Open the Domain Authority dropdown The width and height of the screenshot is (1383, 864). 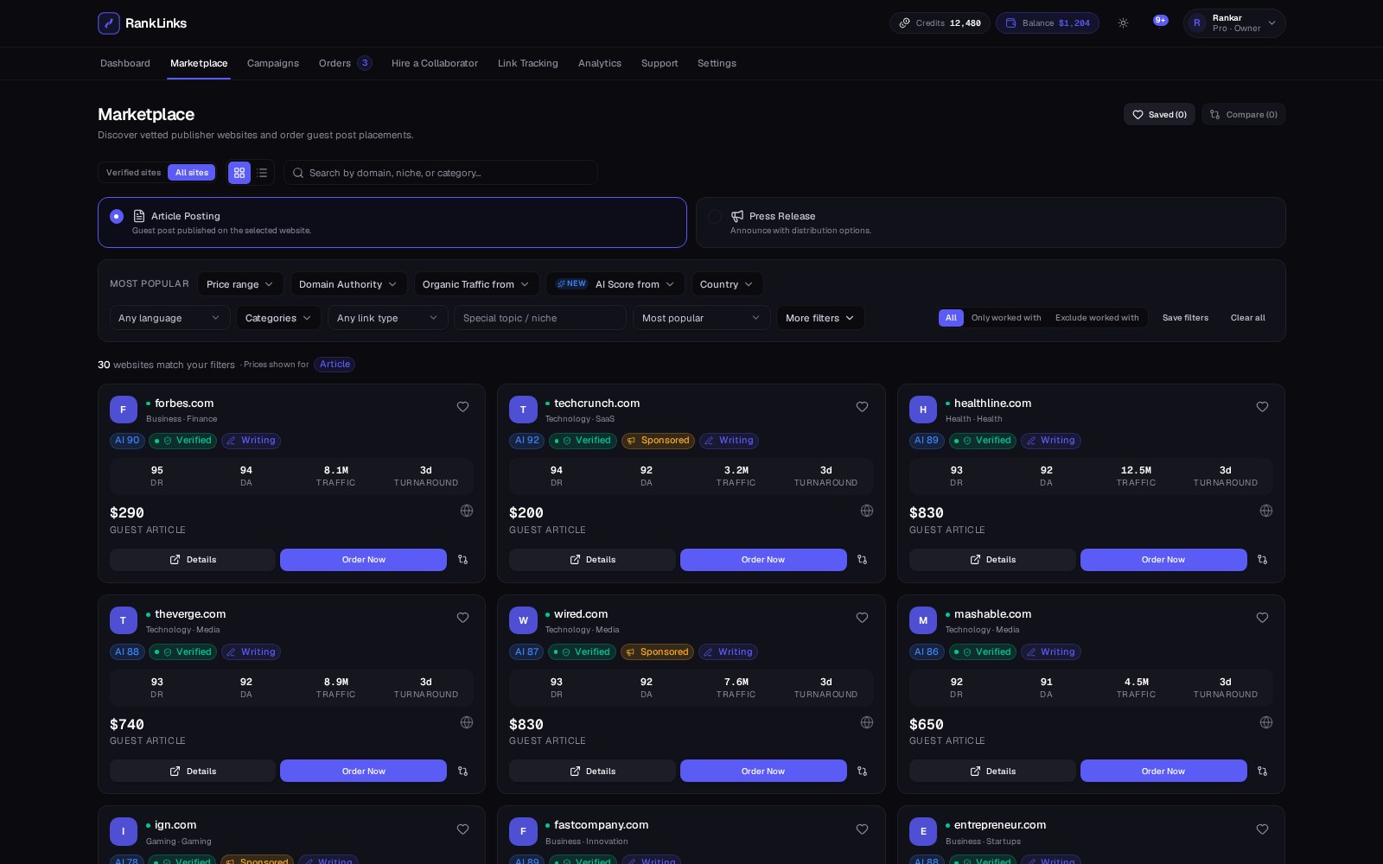click(x=348, y=284)
